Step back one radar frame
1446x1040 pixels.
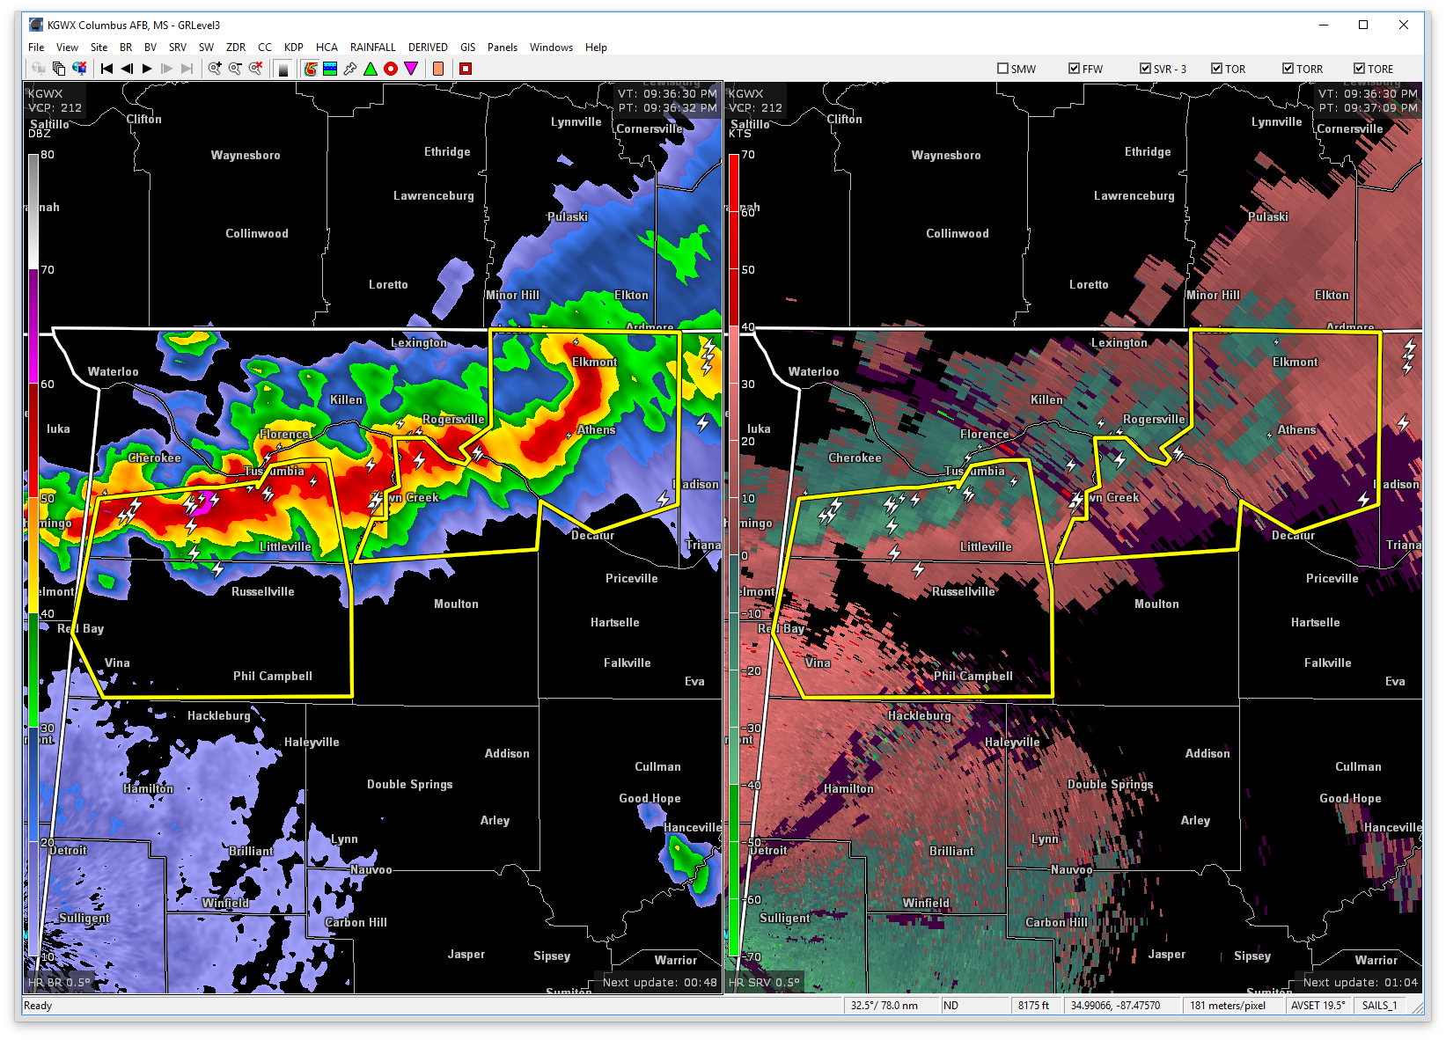click(x=127, y=69)
